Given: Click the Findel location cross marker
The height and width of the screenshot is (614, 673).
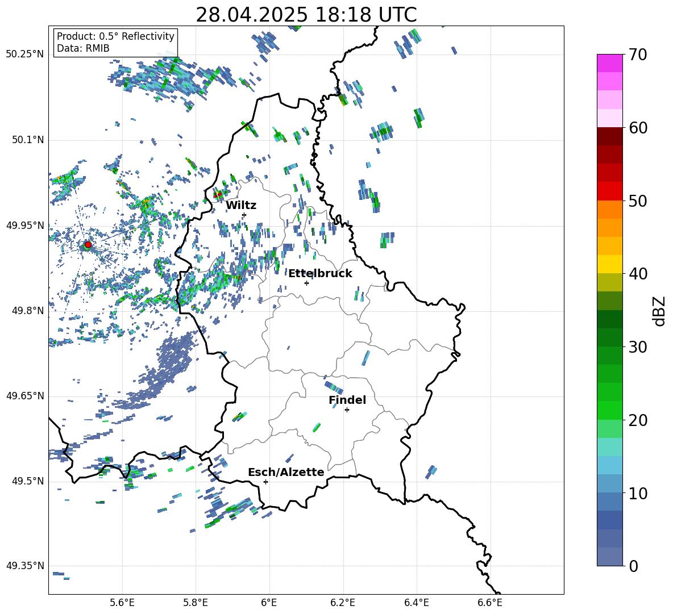Looking at the screenshot, I should click(x=347, y=410).
